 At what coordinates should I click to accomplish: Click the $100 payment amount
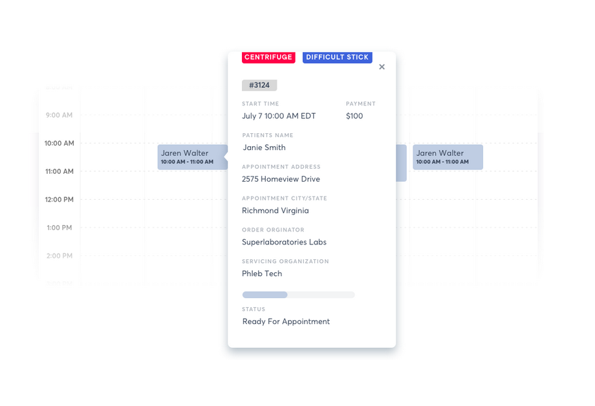(x=354, y=116)
